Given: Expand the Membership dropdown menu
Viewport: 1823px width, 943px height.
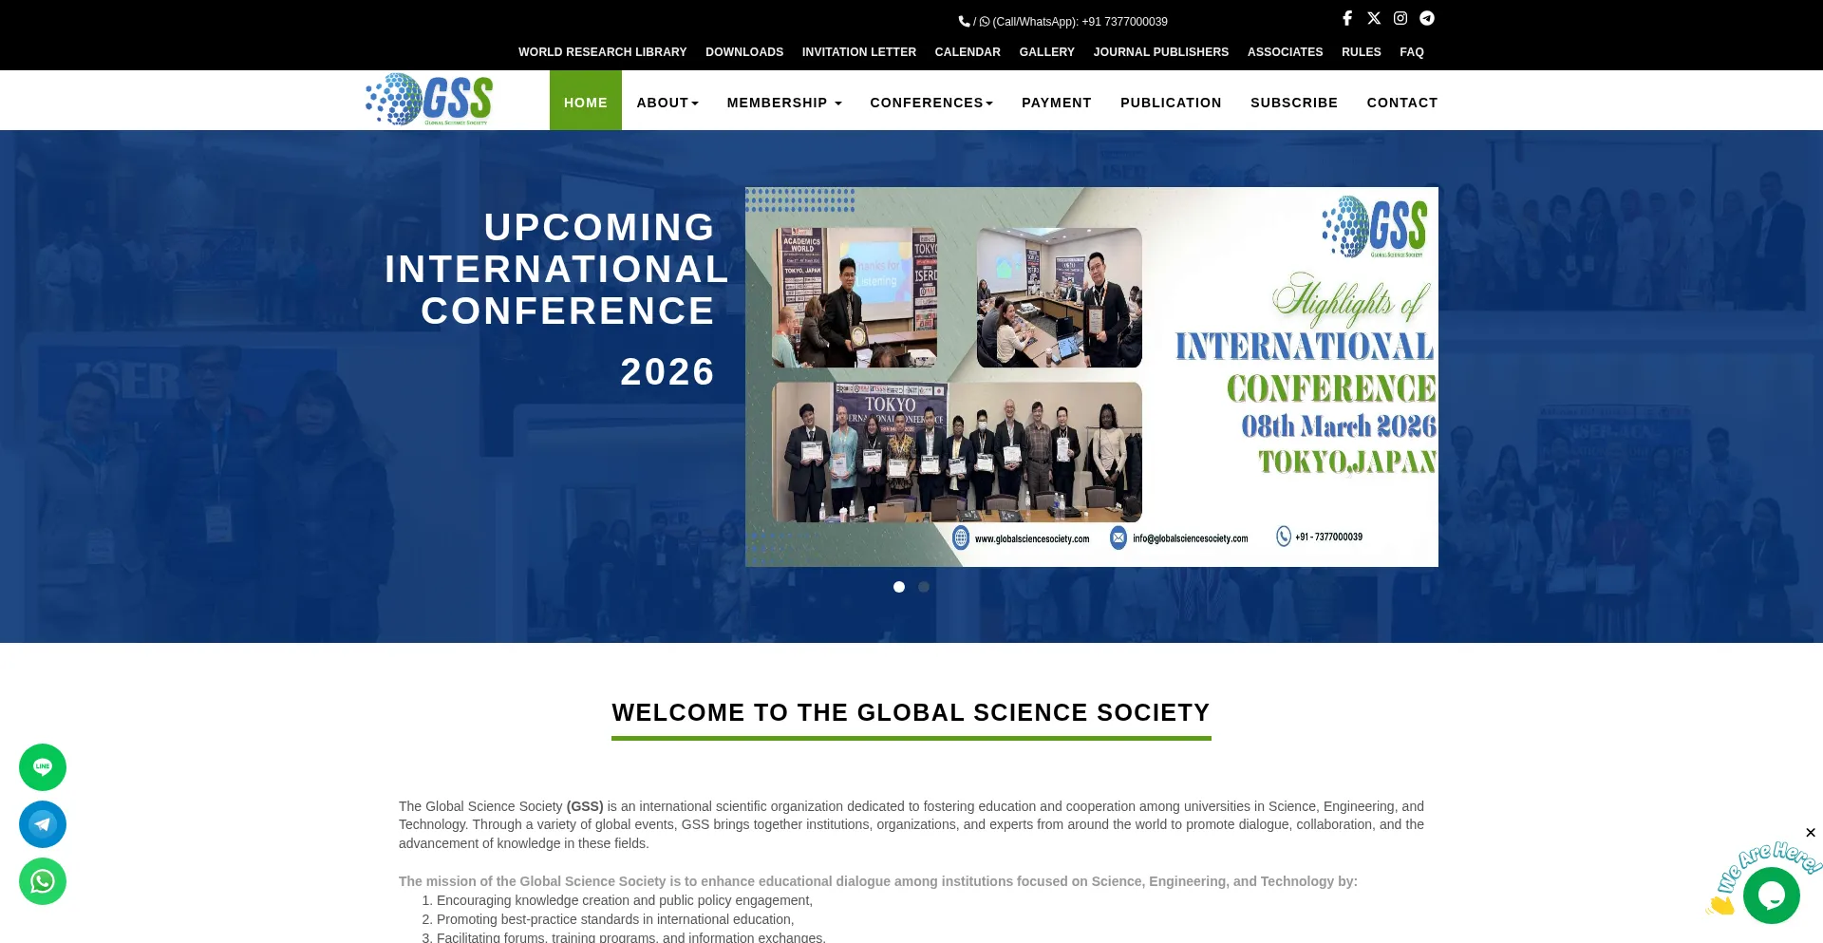Looking at the screenshot, I should 784,103.
